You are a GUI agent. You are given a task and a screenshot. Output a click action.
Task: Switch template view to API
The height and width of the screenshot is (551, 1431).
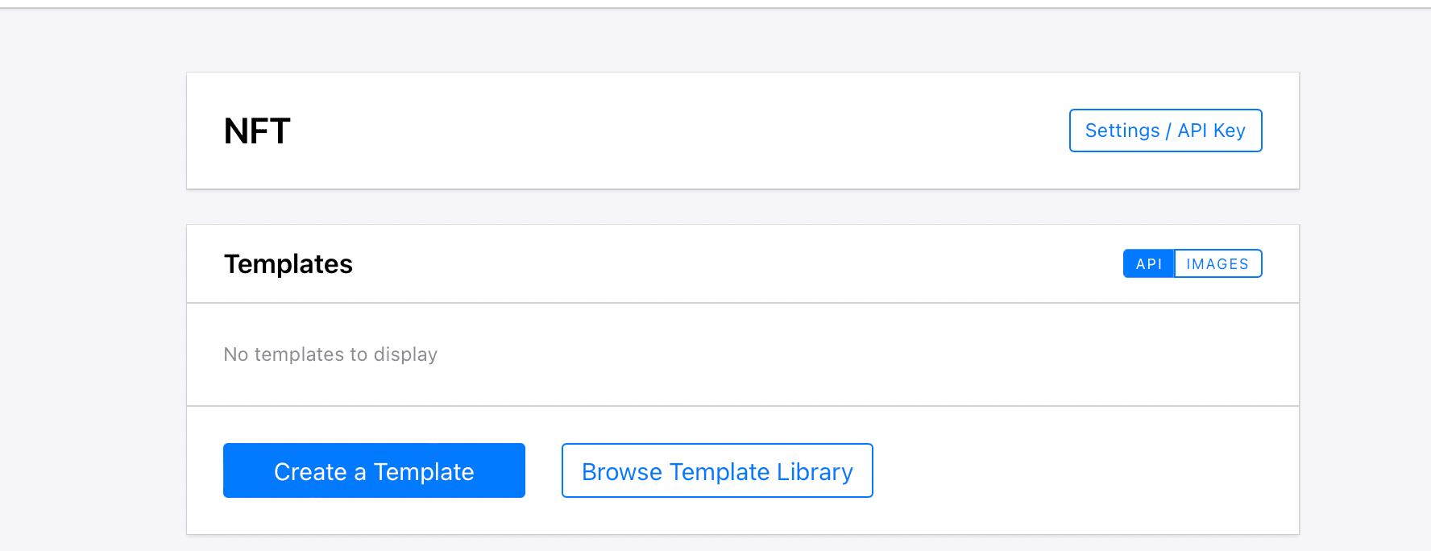coord(1149,264)
